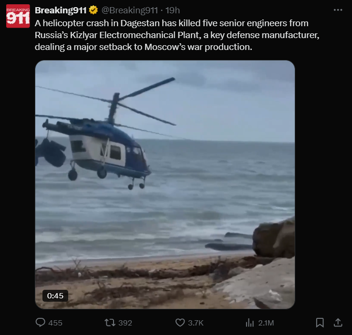Bookmark this post
This screenshot has width=352, height=335.
click(x=320, y=323)
